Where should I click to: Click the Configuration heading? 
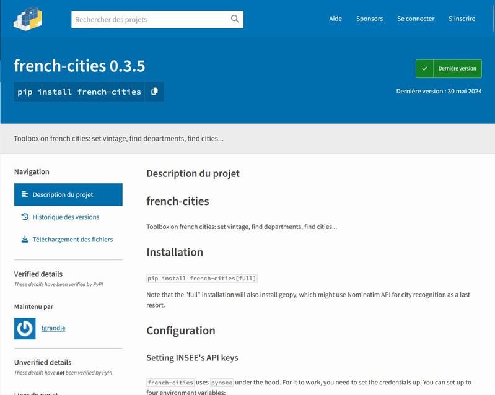(x=181, y=331)
